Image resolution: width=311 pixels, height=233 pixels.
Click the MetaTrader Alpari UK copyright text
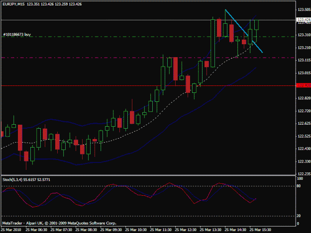pyautogui.click(x=59, y=223)
